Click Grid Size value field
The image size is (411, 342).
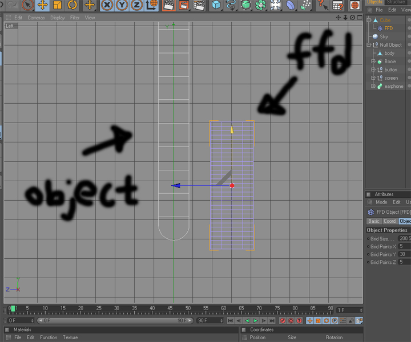(404, 238)
